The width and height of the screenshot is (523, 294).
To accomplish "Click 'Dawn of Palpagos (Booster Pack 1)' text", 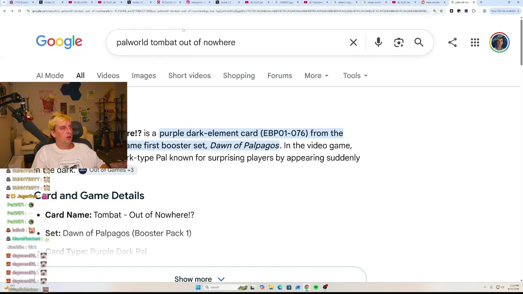I will (x=127, y=233).
